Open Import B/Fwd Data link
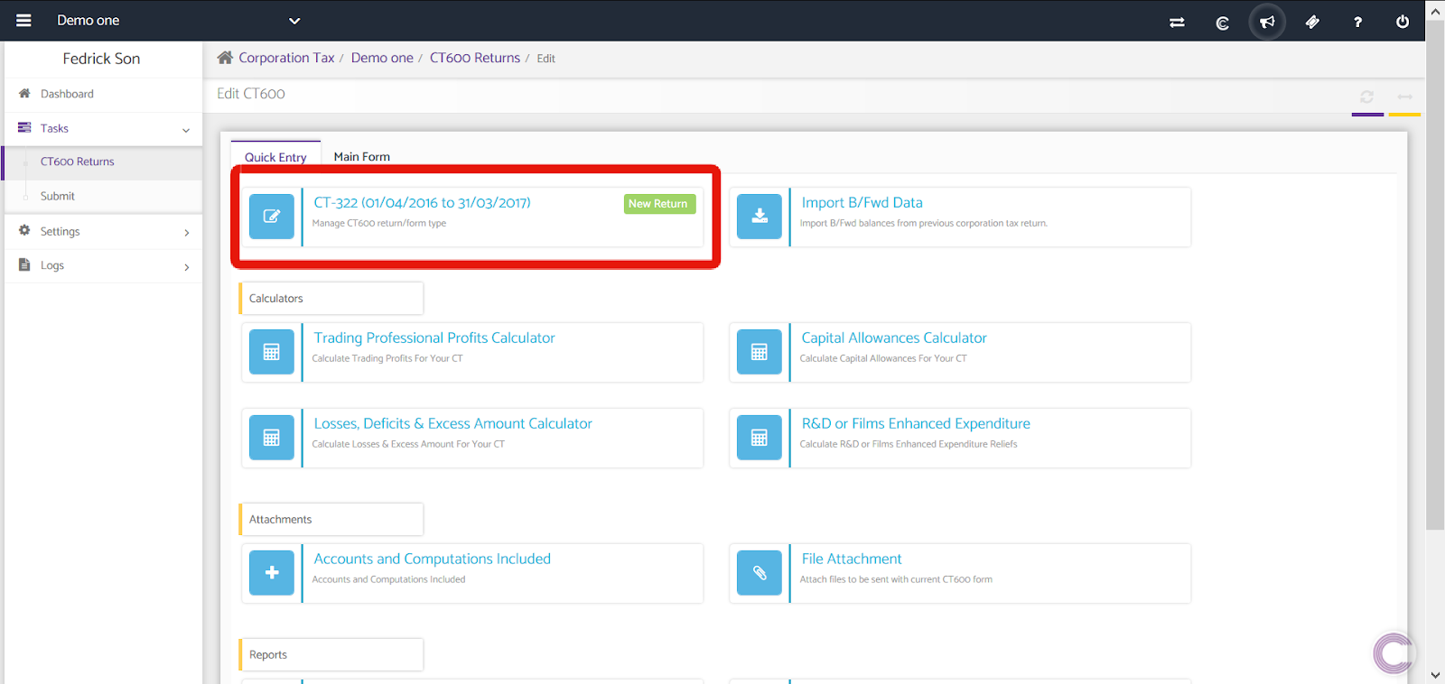 (x=862, y=203)
